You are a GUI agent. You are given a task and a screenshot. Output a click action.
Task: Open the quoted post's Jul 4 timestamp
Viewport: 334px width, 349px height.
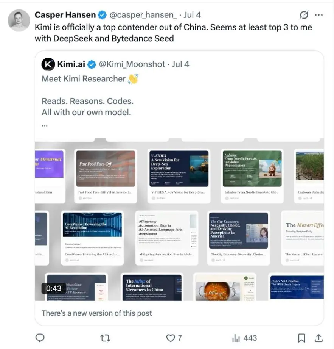click(180, 64)
